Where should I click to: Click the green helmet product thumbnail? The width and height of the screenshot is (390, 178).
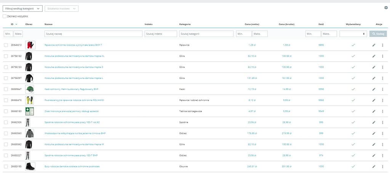click(30, 89)
